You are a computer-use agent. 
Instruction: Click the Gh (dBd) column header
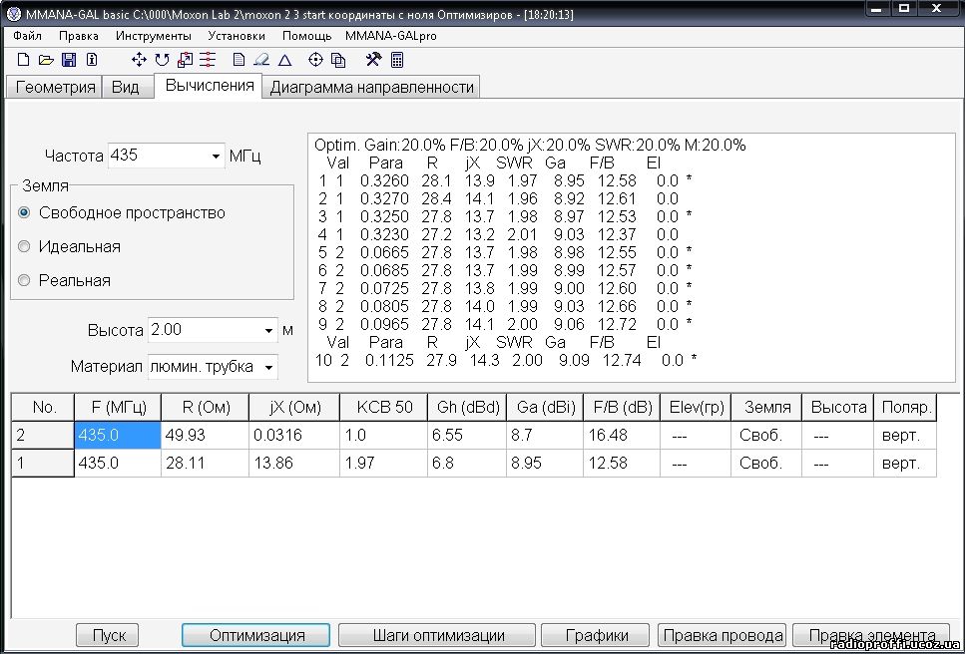467,407
